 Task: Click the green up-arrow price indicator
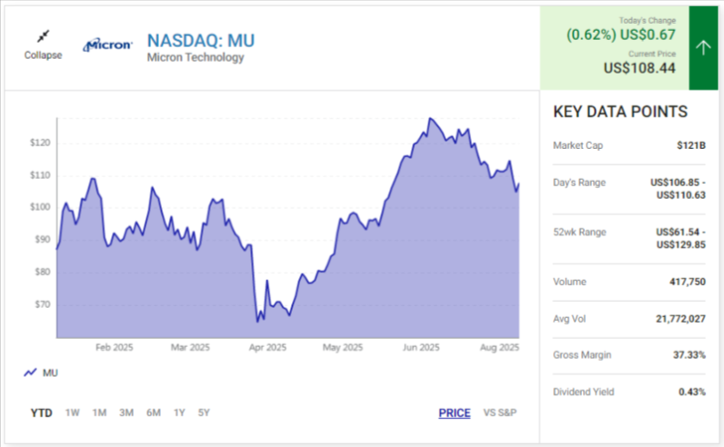[702, 48]
